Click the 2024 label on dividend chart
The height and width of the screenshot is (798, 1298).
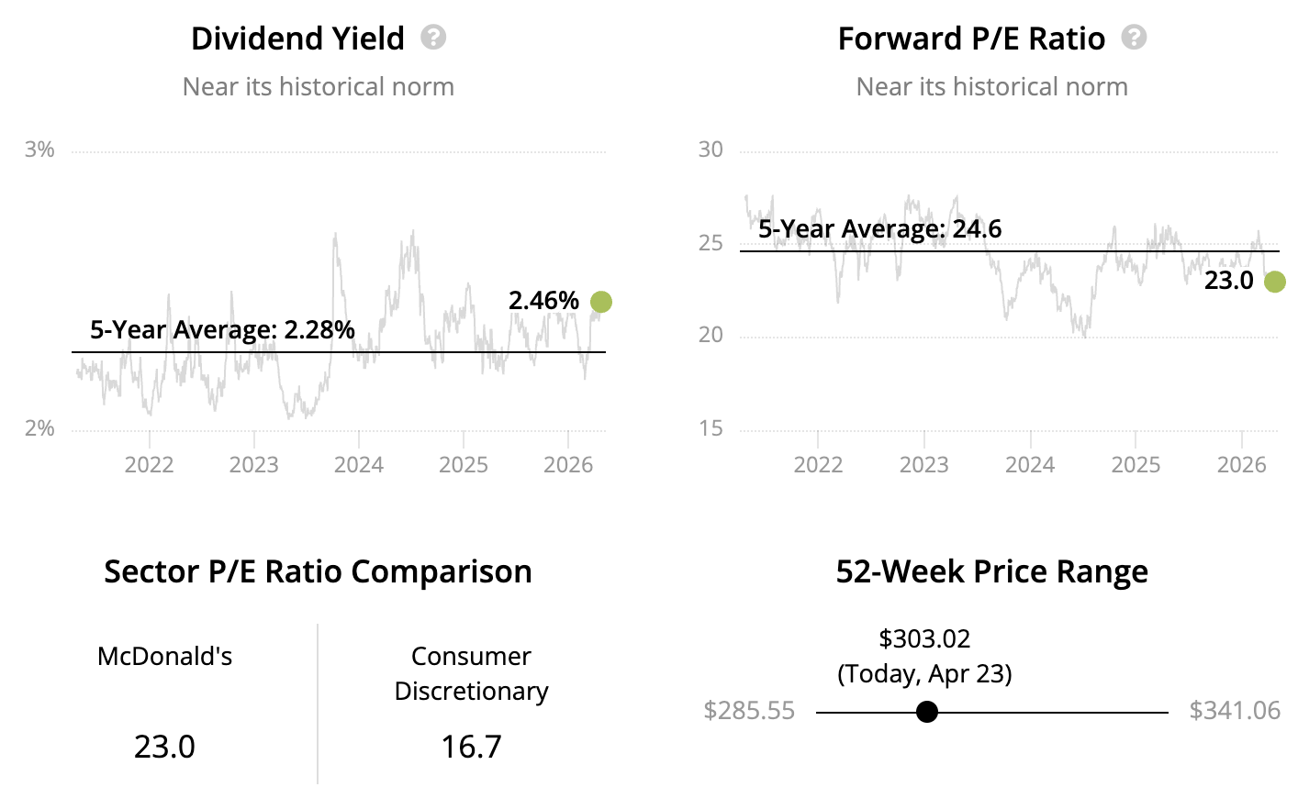tap(359, 464)
